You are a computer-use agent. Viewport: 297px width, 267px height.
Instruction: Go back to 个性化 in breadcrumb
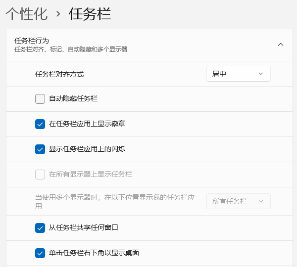coord(26,14)
